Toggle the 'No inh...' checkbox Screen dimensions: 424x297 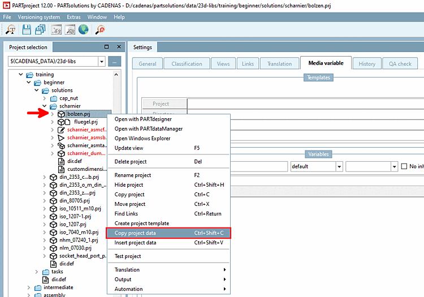[404, 166]
